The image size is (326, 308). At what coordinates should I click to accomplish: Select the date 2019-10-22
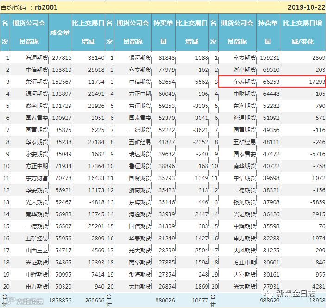pos(306,7)
